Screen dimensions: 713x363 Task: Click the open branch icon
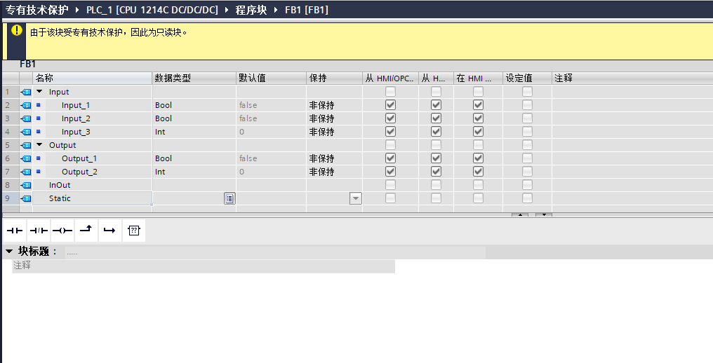pos(86,231)
